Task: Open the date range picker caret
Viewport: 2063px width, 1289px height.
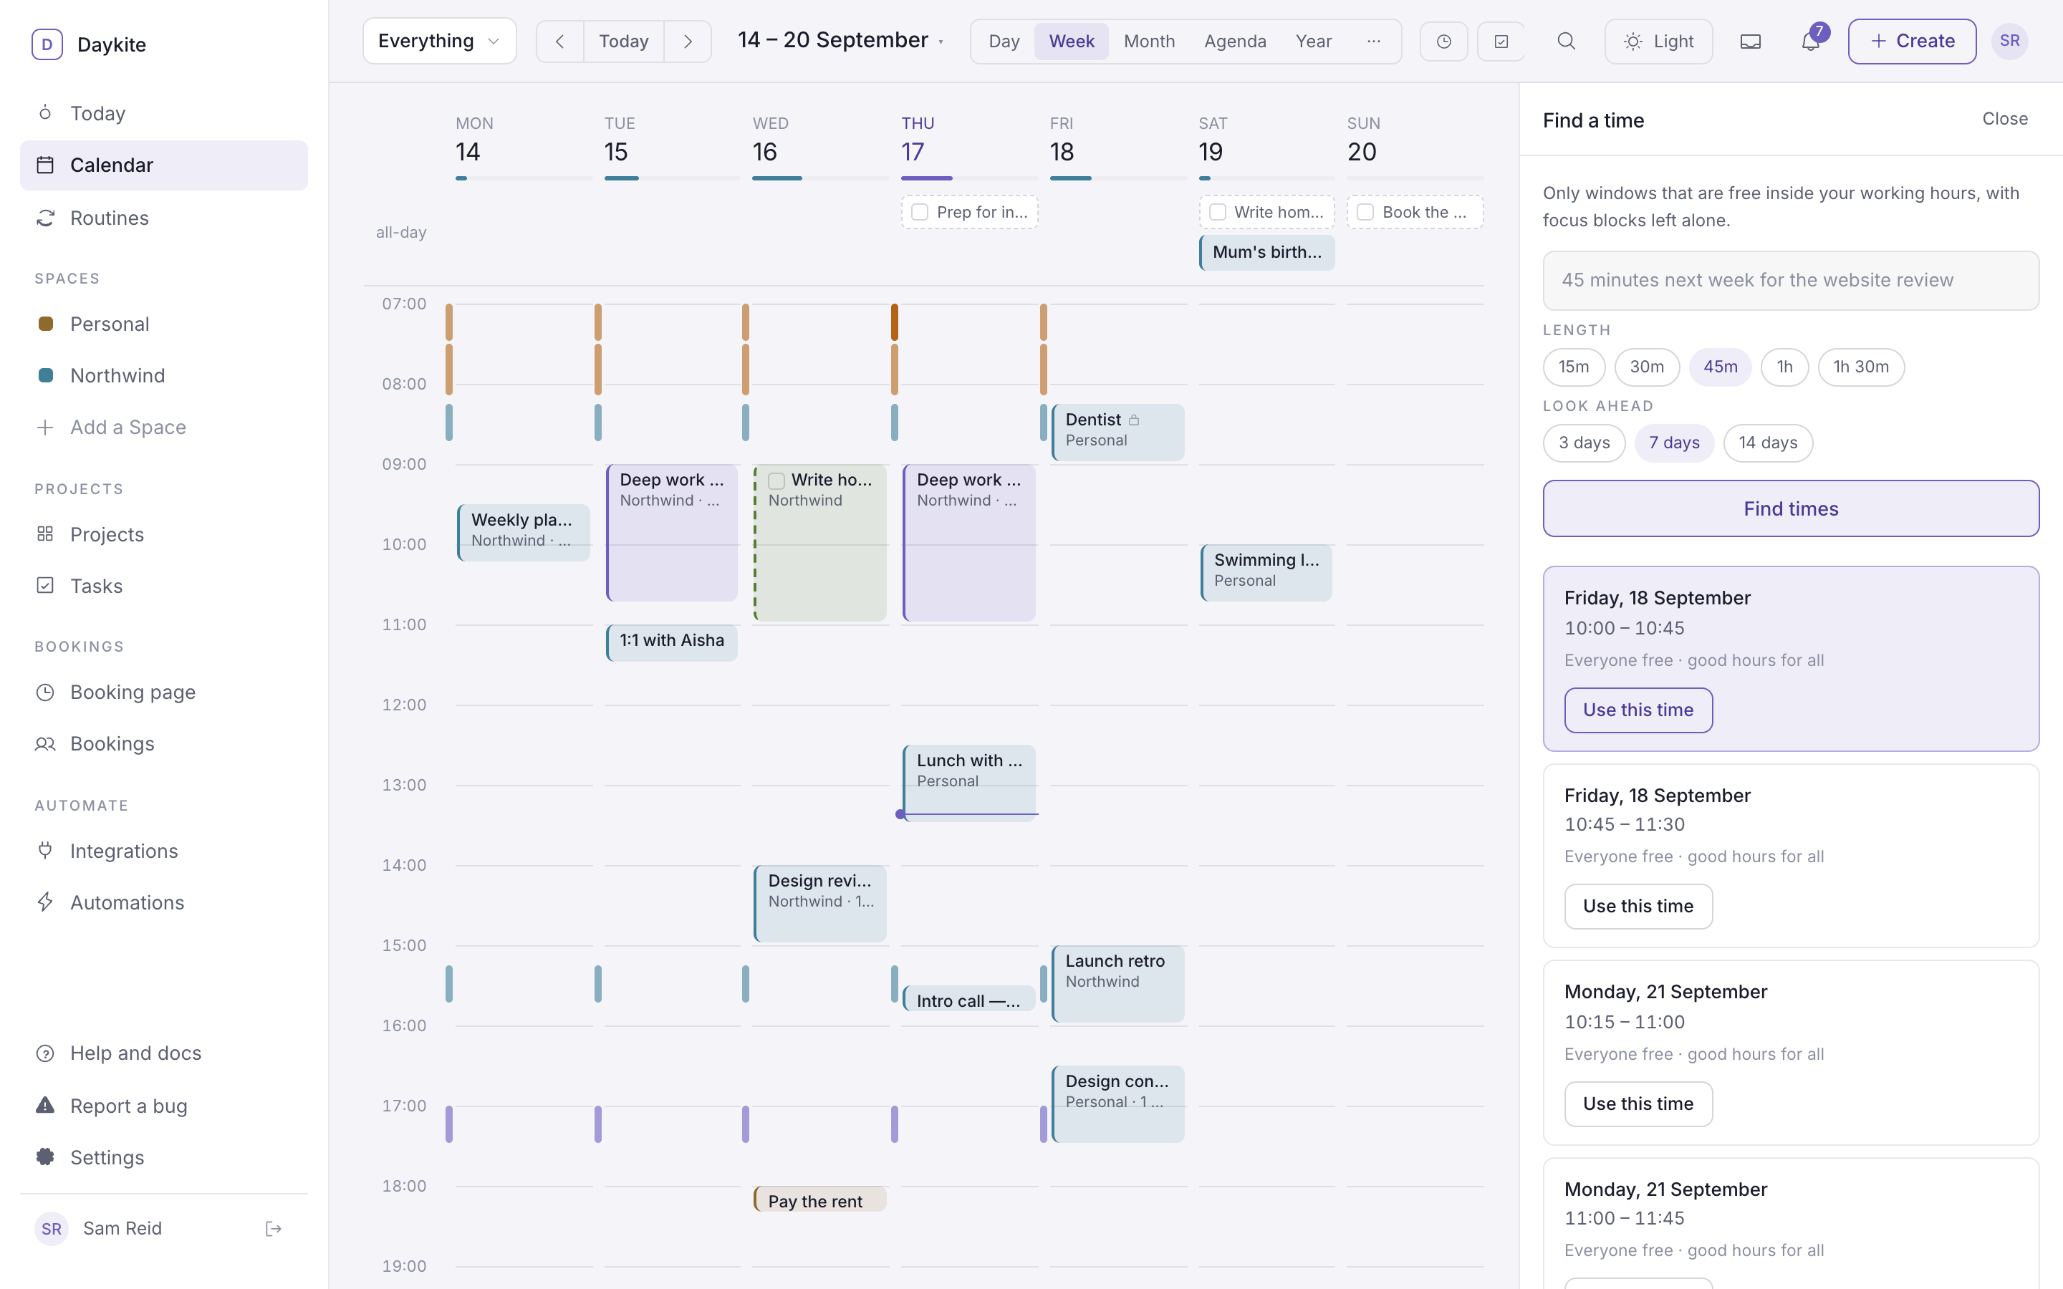Action: click(x=941, y=42)
